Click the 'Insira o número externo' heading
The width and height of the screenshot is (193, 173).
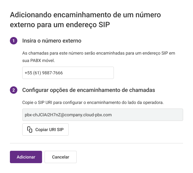[x=52, y=41]
